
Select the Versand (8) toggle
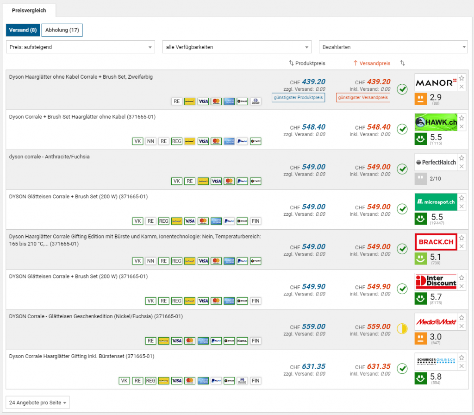(23, 30)
